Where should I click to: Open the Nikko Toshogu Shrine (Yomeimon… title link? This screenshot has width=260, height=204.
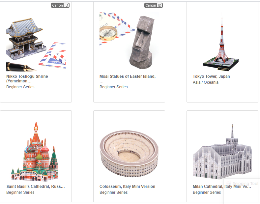27,79
